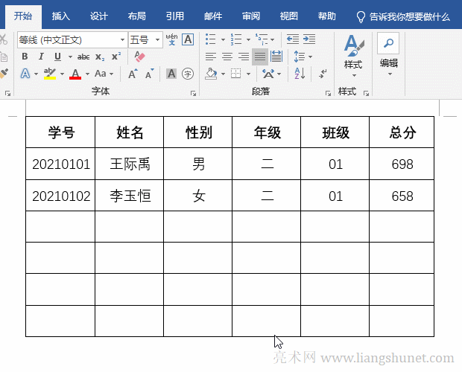Open the 编辑 editing menu button

click(x=389, y=54)
